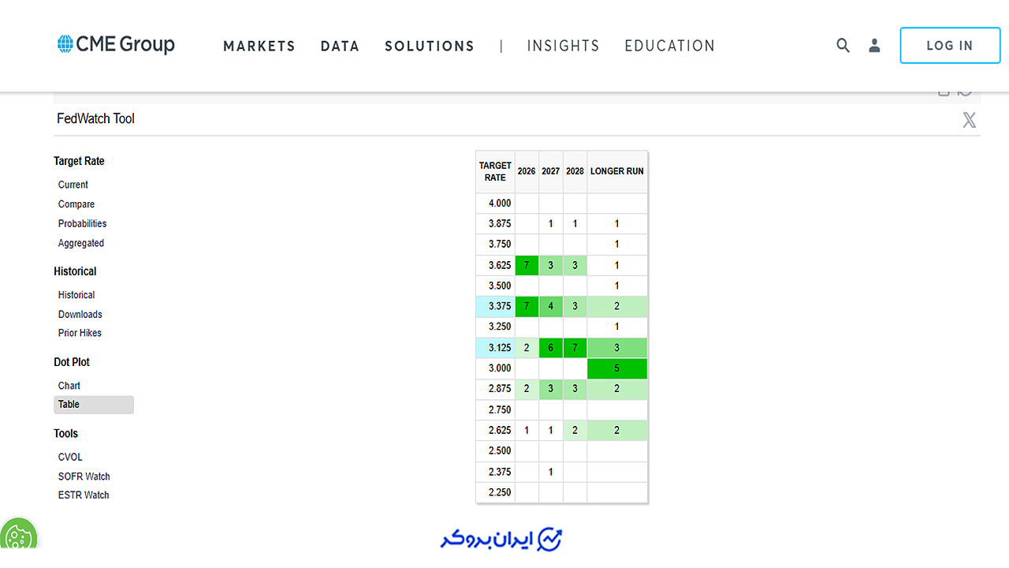Viewport: 1009px width, 568px height.
Task: Click the 2.625 target rate cell
Action: (x=496, y=431)
